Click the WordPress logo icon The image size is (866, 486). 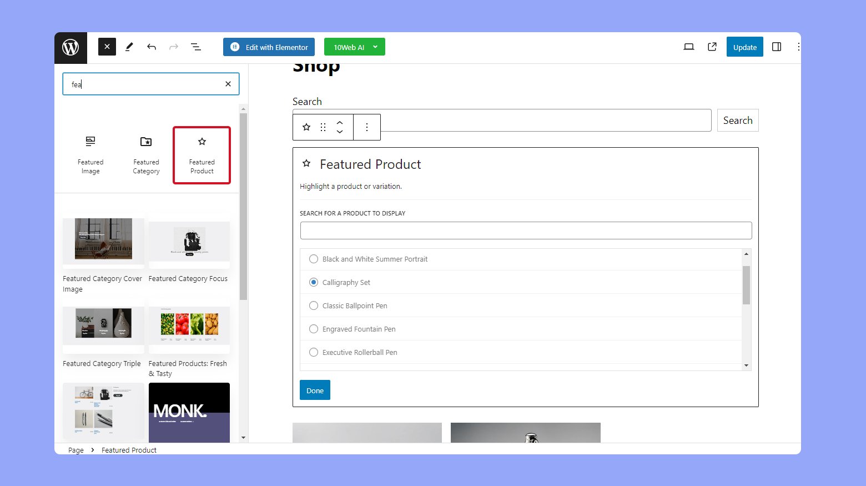[71, 48]
